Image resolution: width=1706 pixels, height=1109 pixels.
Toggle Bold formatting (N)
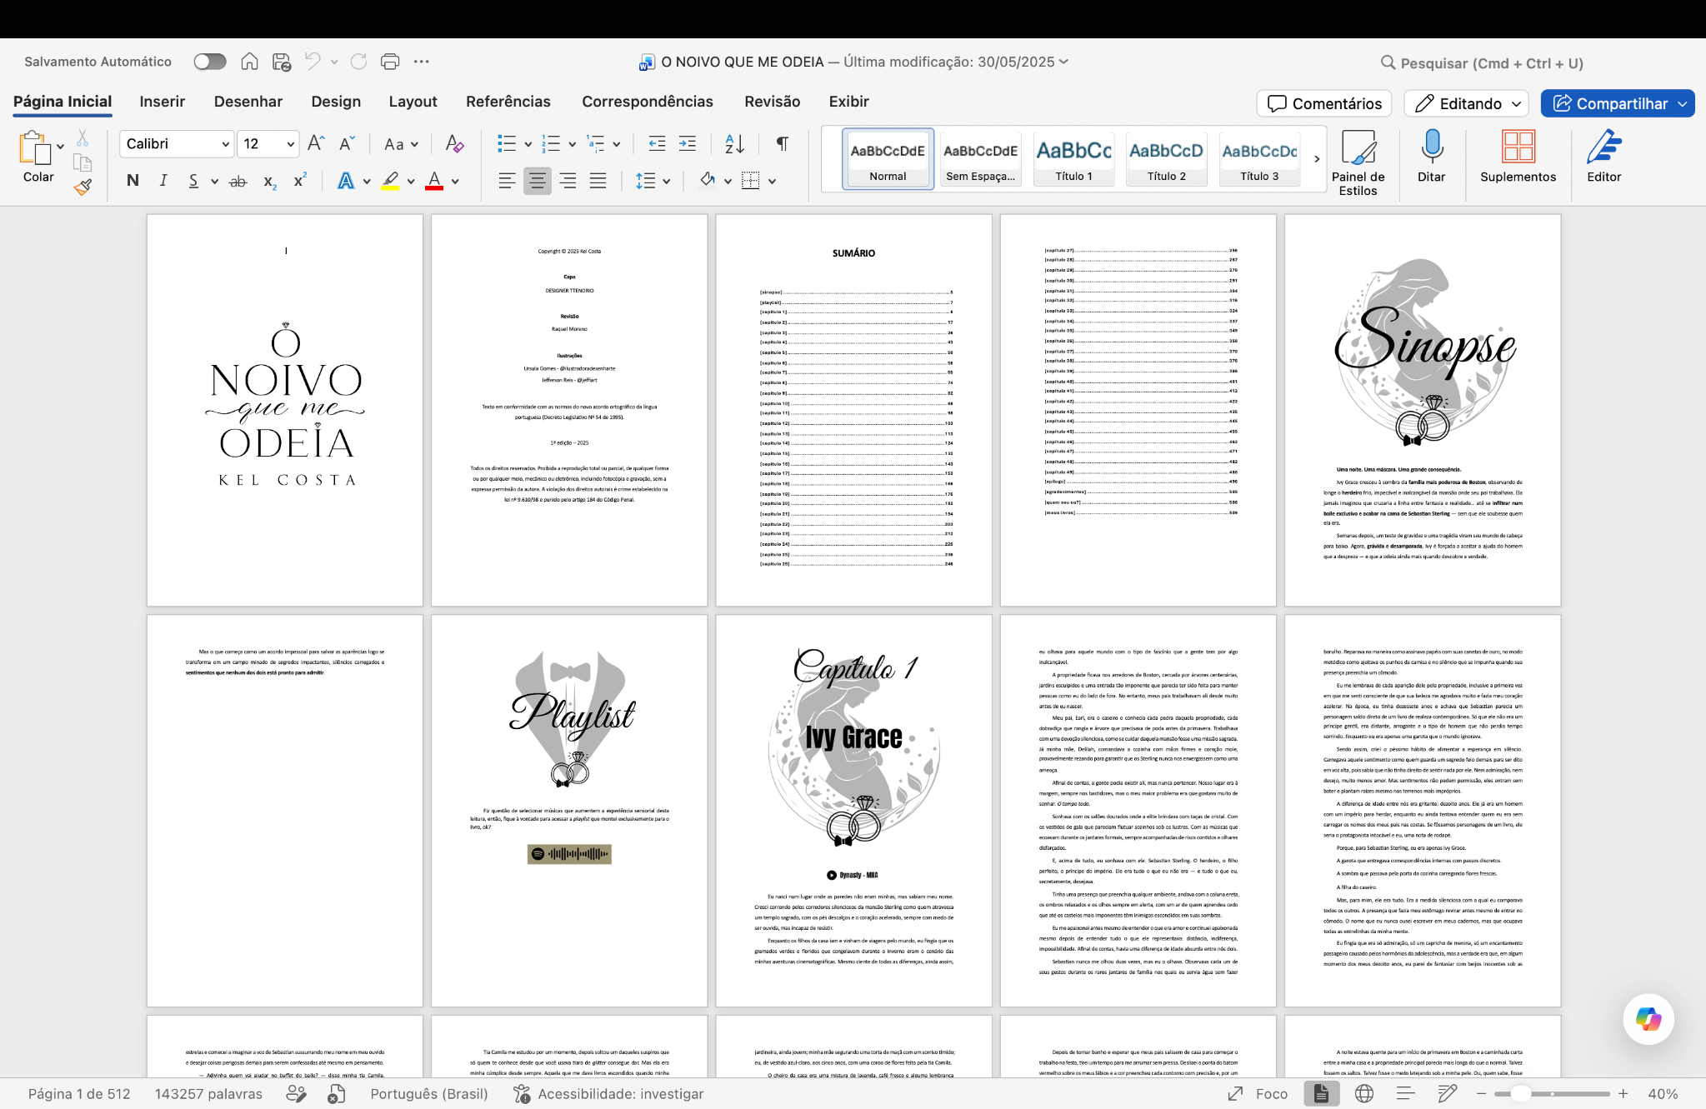point(133,181)
